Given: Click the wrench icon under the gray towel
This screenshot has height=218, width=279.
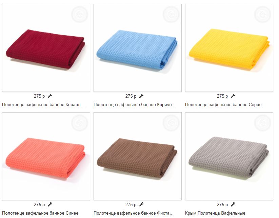Looking at the screenshot, I should tap(233, 204).
